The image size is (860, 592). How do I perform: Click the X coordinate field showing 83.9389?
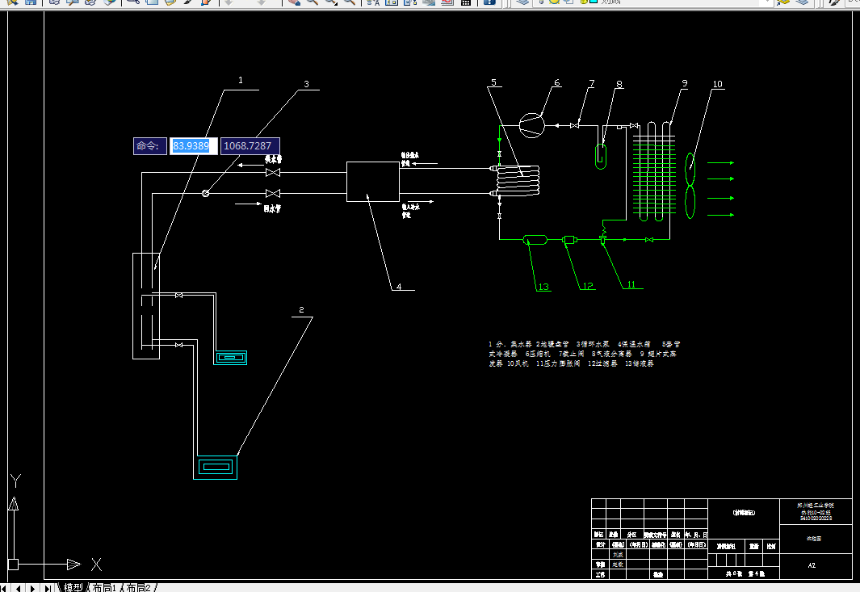tap(193, 146)
